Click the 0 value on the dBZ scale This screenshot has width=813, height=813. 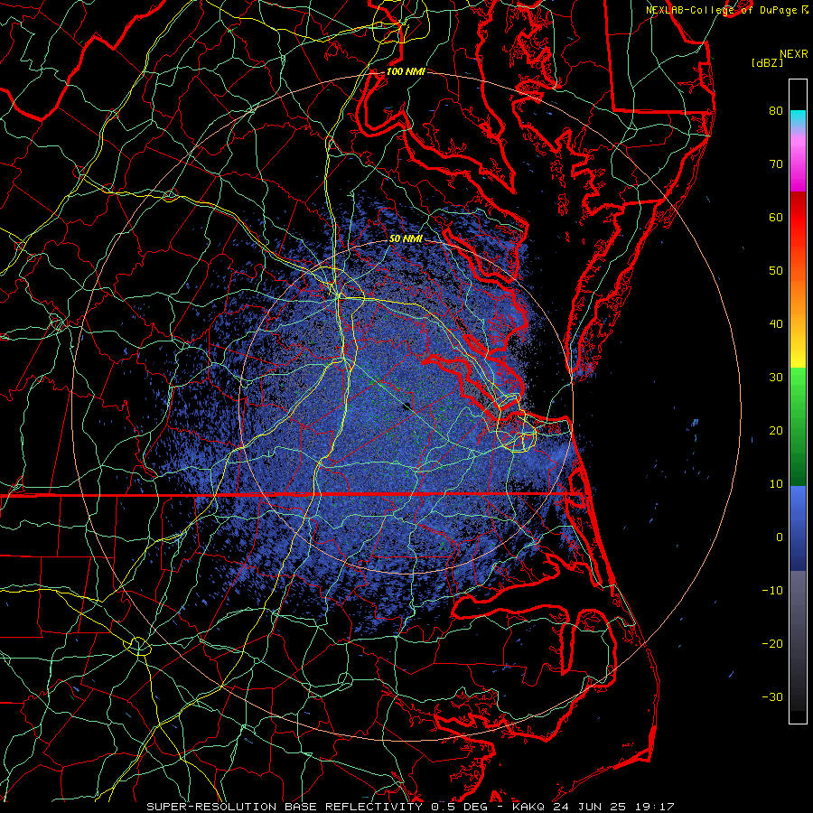click(x=780, y=537)
